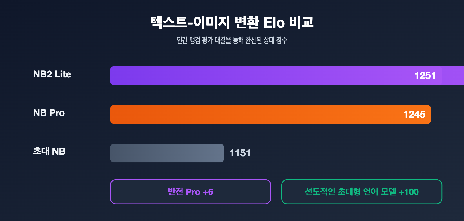Click the NB Pro label
The width and height of the screenshot is (464, 221).
49,113
